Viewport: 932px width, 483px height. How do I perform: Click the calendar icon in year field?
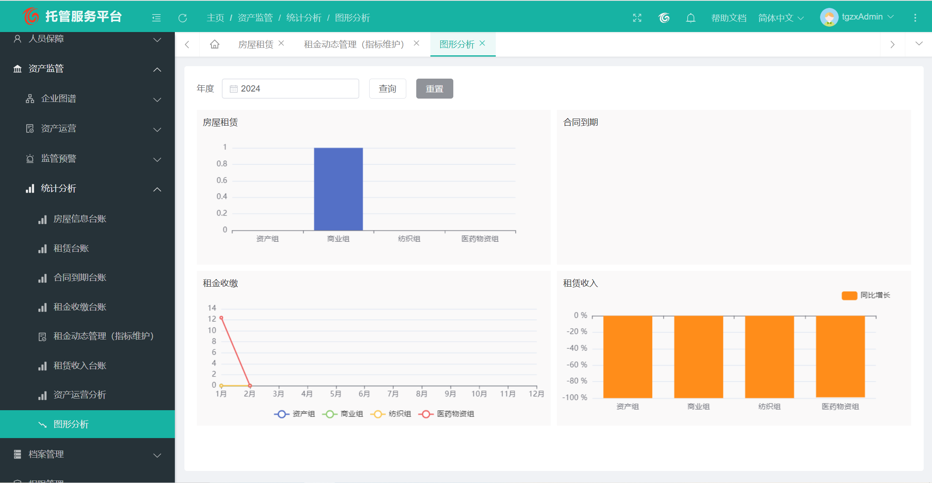[234, 89]
